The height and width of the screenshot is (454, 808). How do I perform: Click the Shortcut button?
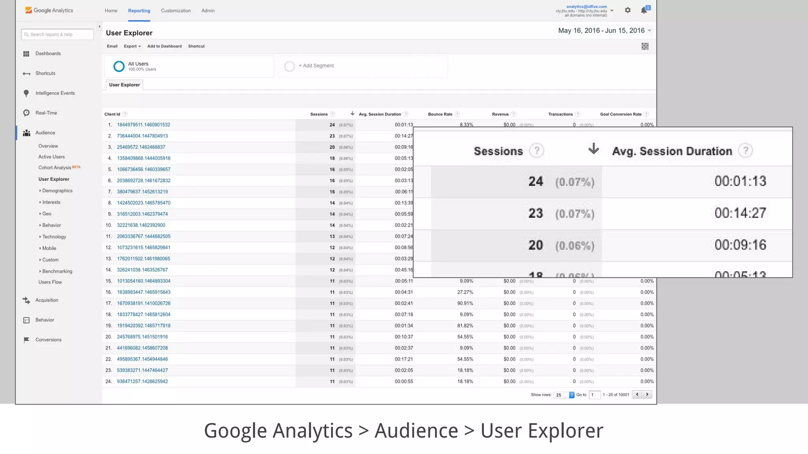(x=196, y=47)
